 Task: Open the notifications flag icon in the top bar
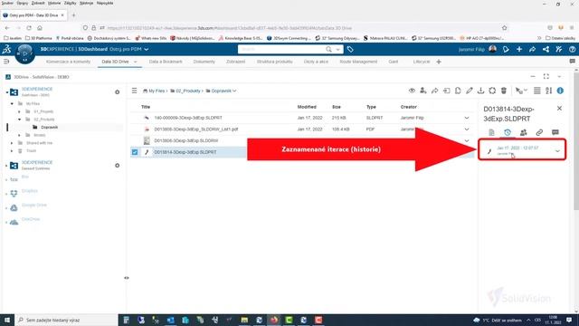506,49
